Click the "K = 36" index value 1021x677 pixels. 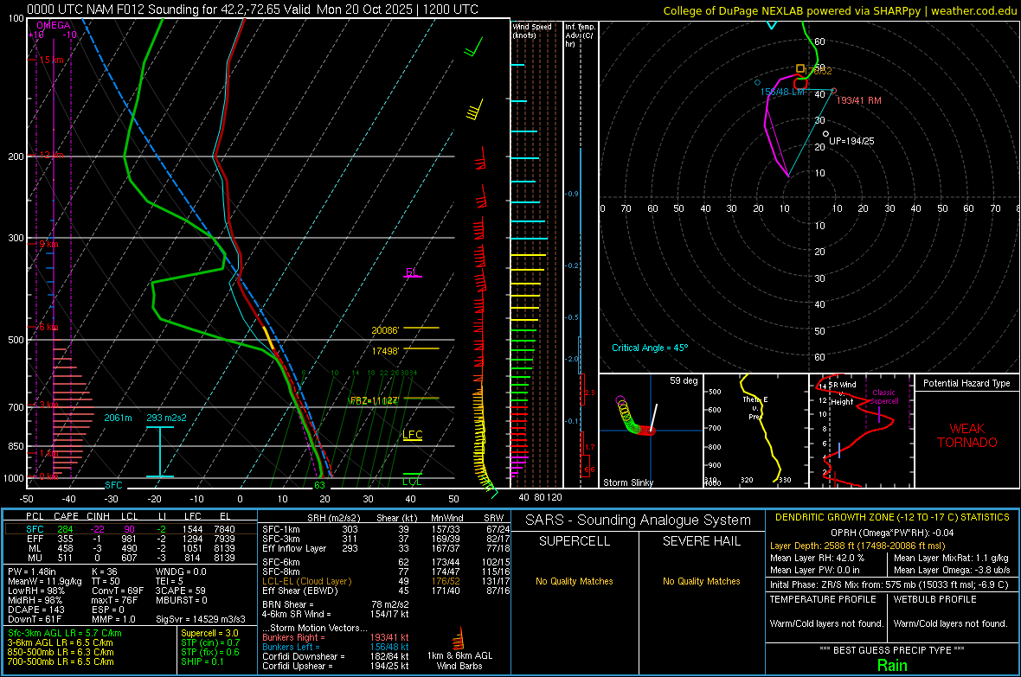104,572
